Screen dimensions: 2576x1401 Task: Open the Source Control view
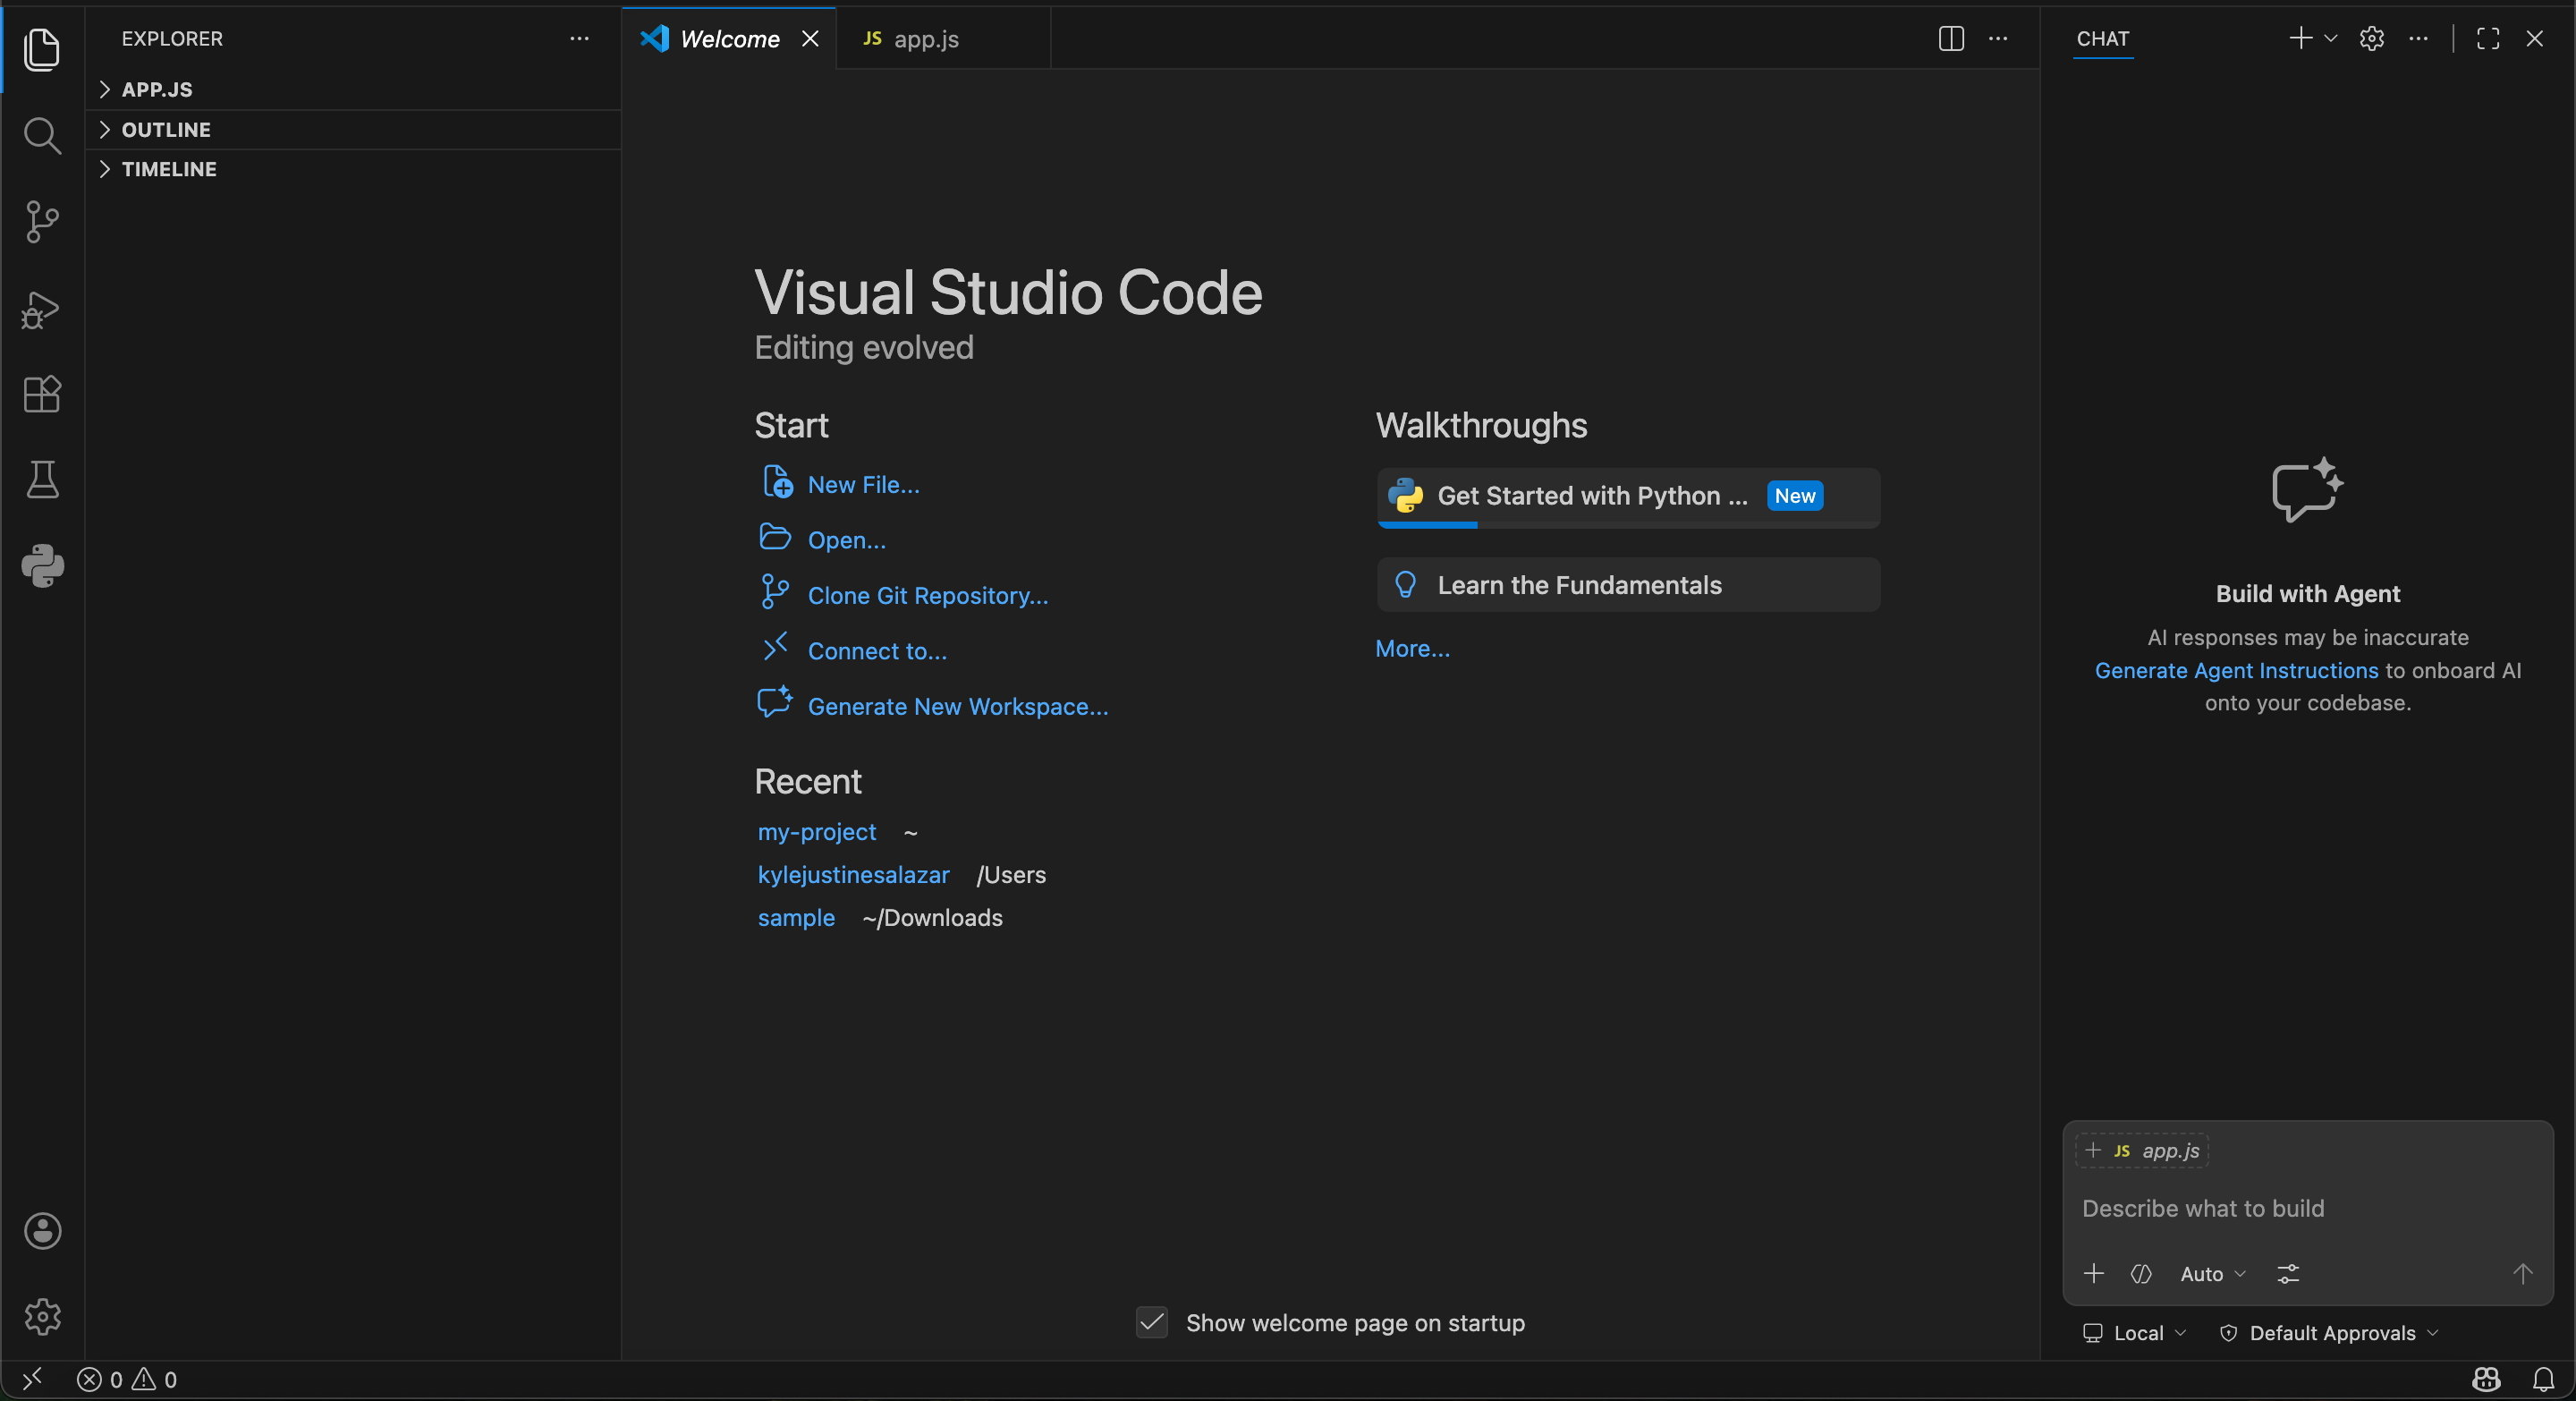[x=42, y=221]
